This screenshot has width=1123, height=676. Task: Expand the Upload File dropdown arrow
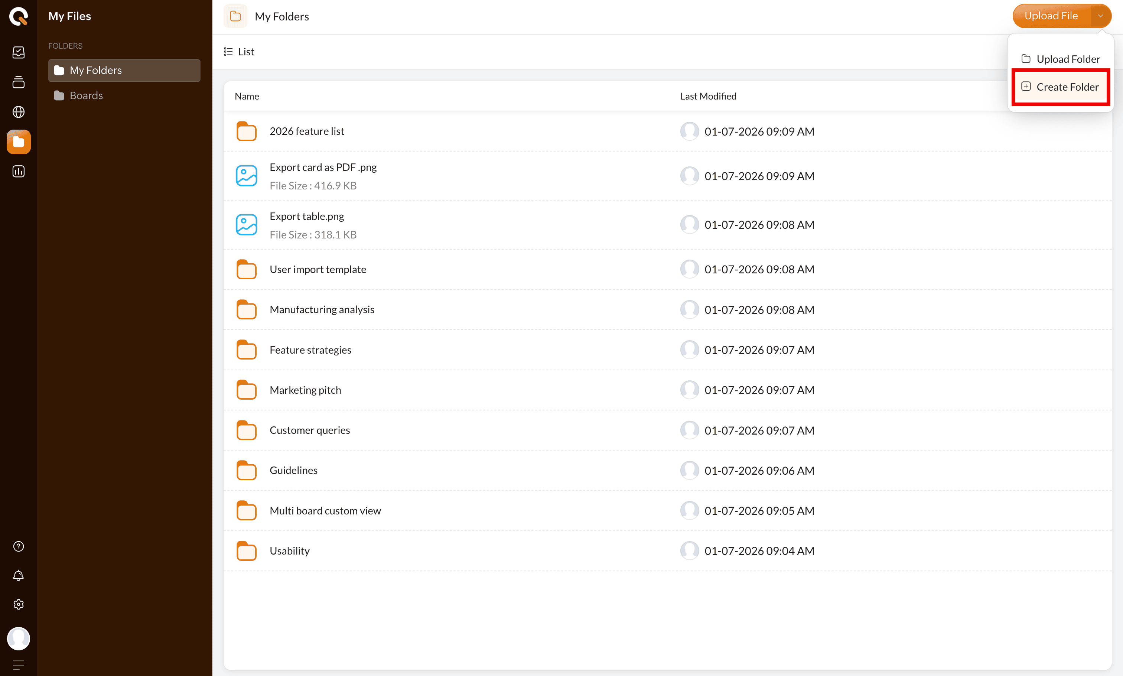pos(1100,16)
